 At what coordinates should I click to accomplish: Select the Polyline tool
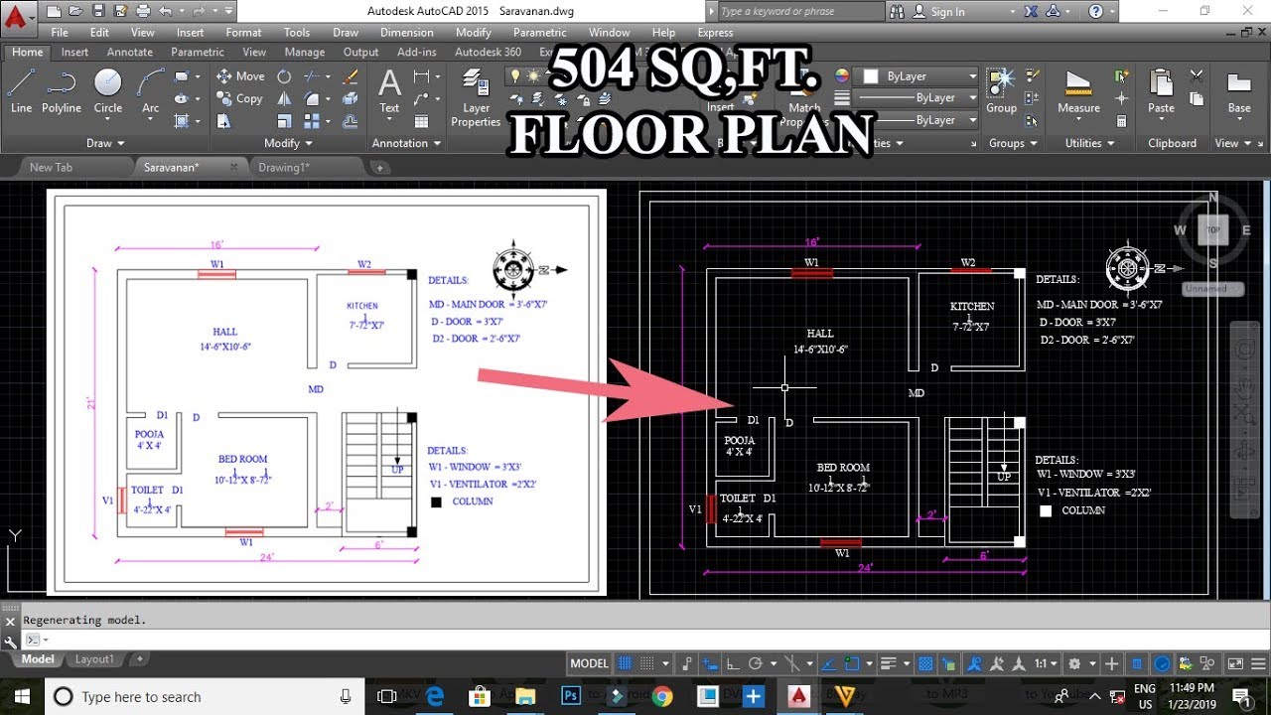point(62,91)
